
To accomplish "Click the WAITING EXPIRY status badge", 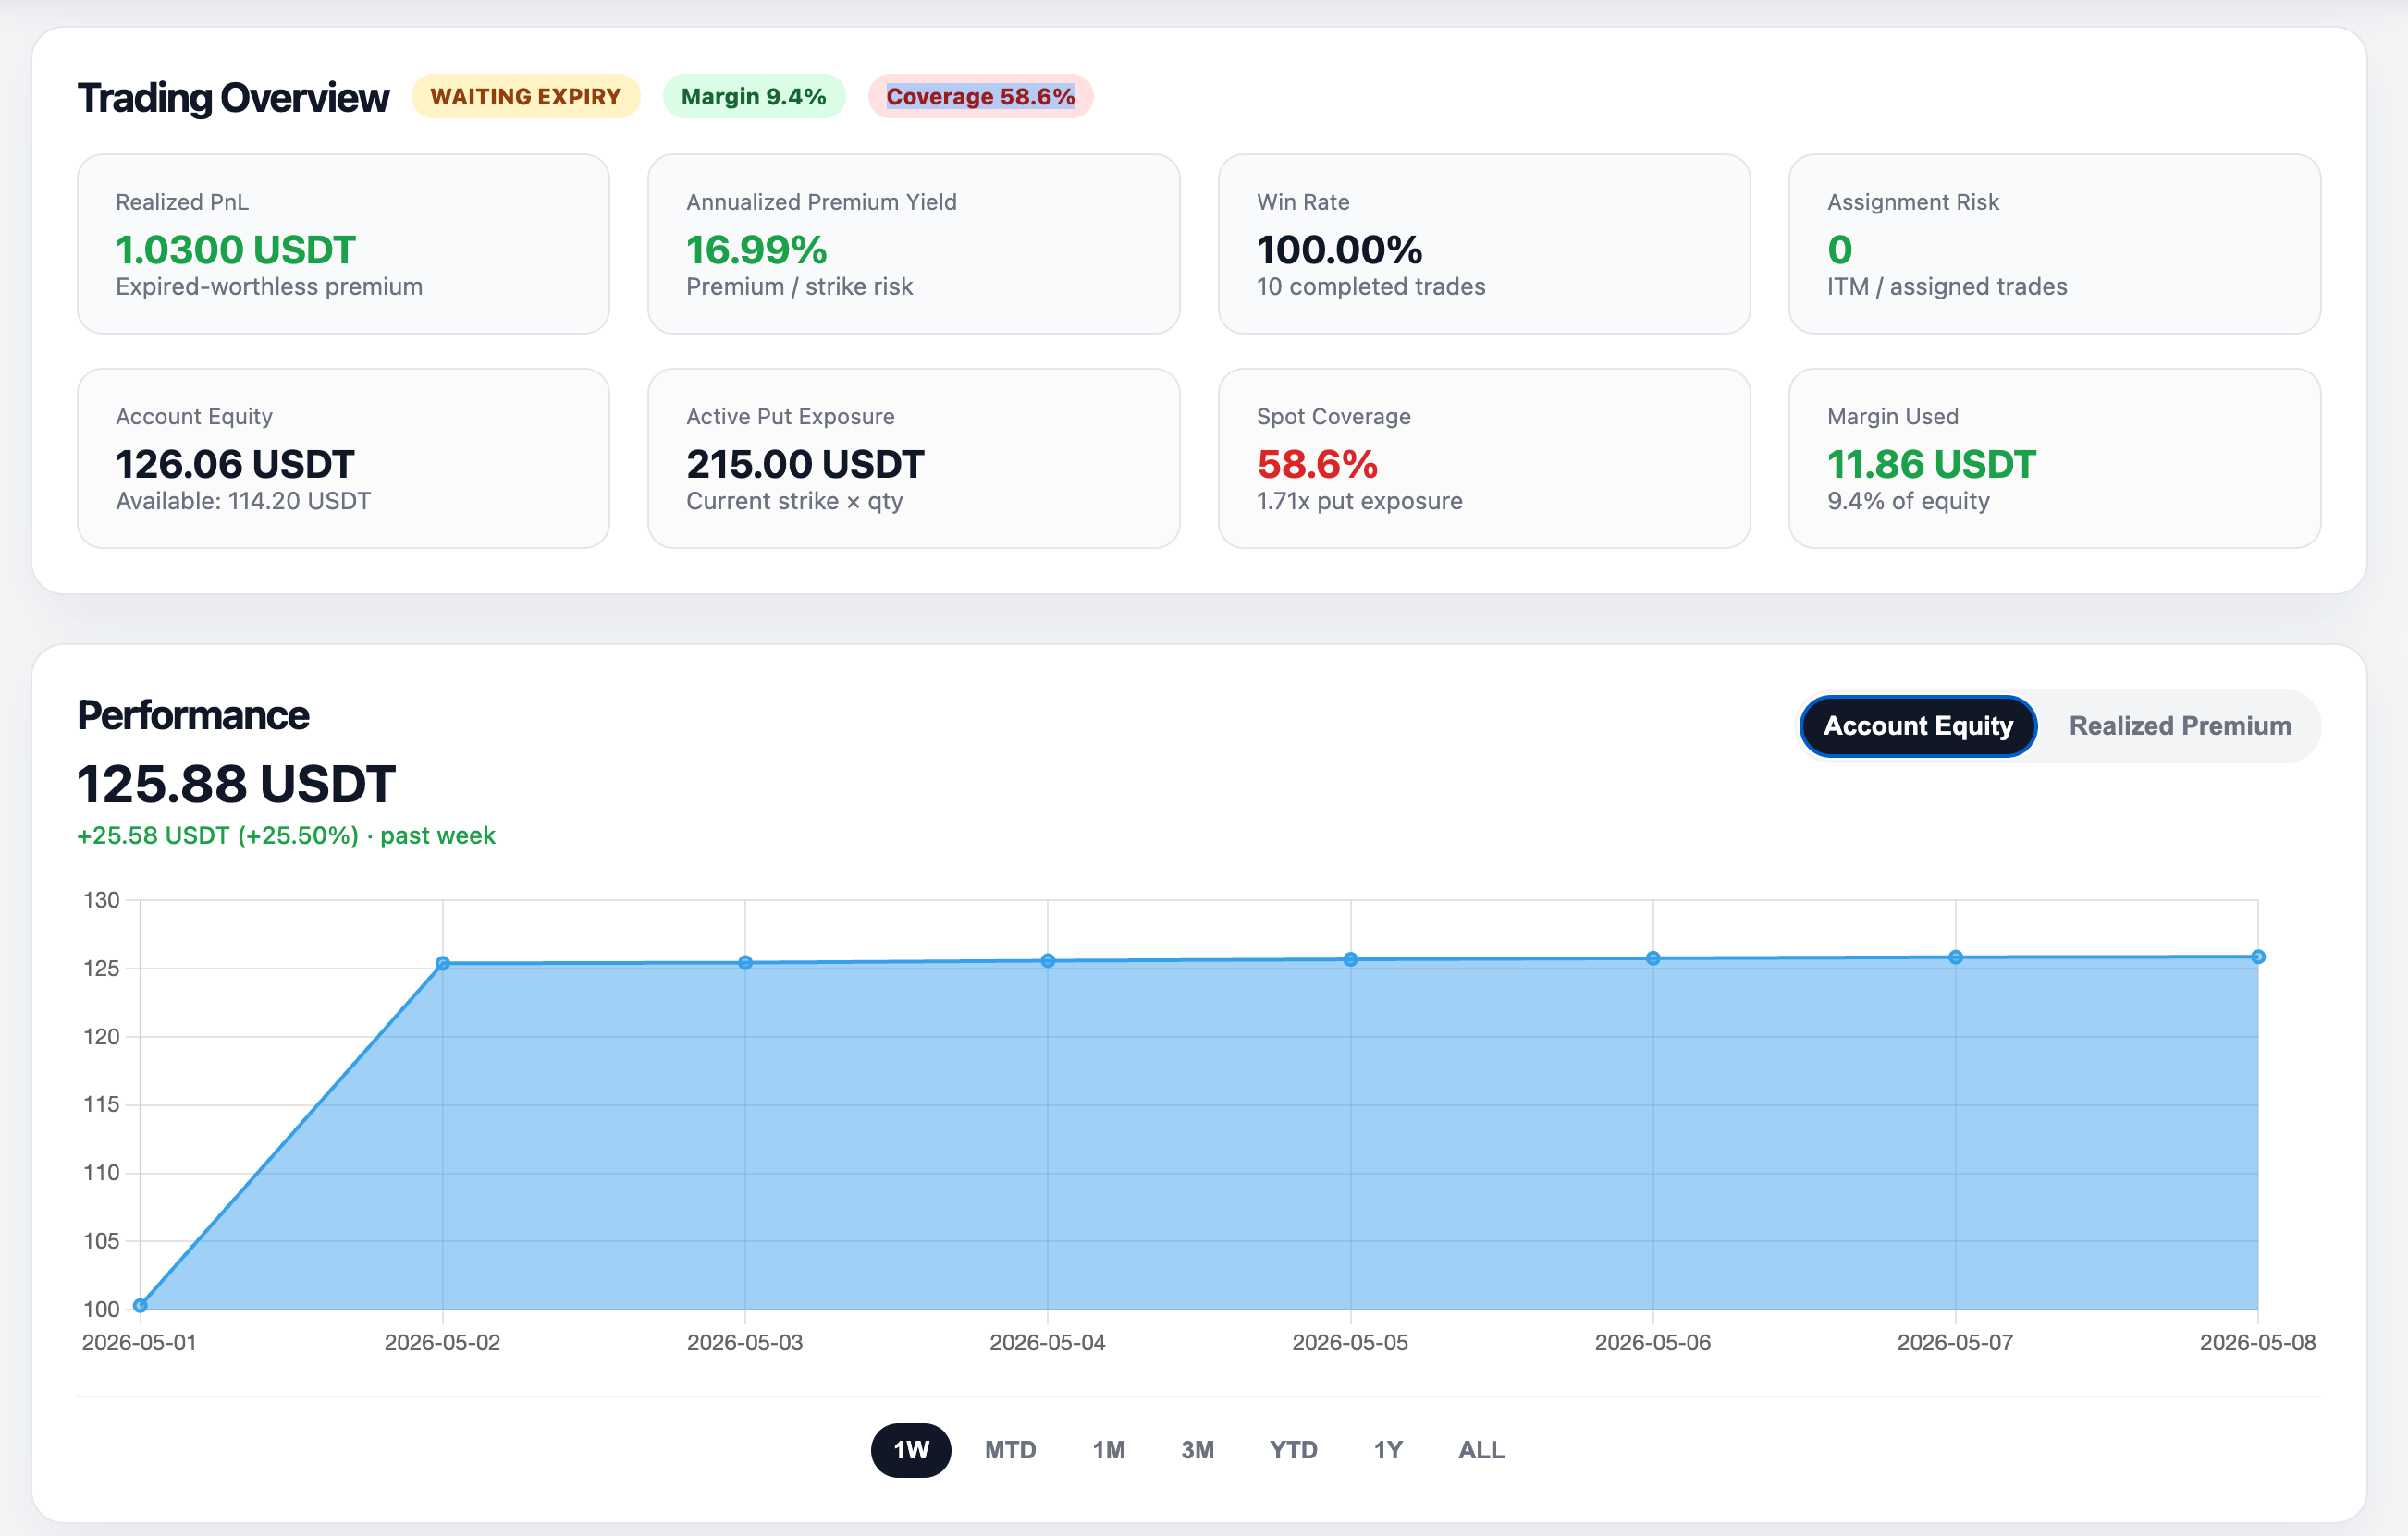I will click(x=526, y=97).
